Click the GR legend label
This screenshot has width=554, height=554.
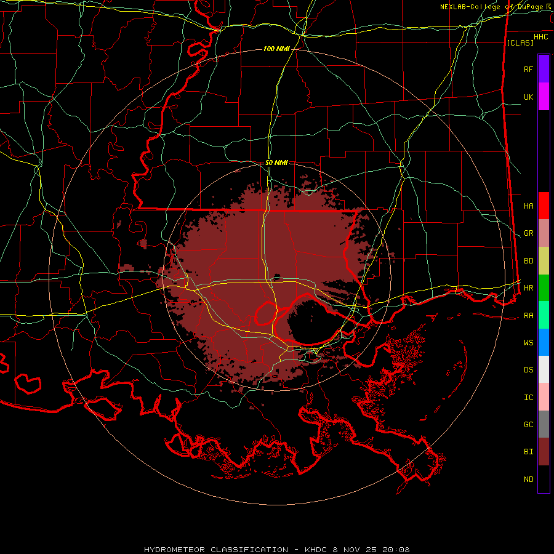(x=529, y=233)
